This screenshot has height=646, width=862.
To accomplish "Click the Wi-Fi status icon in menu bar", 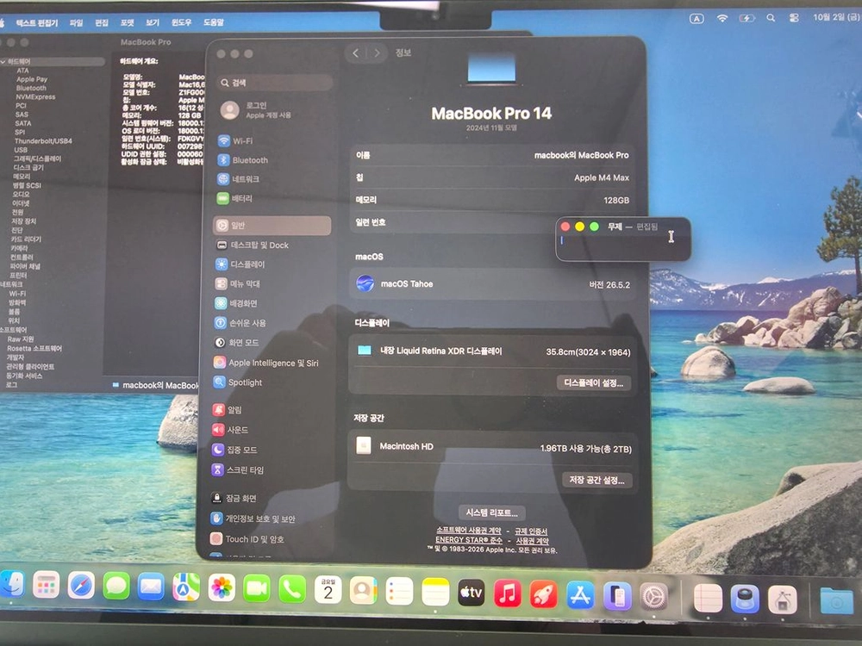I will click(722, 18).
